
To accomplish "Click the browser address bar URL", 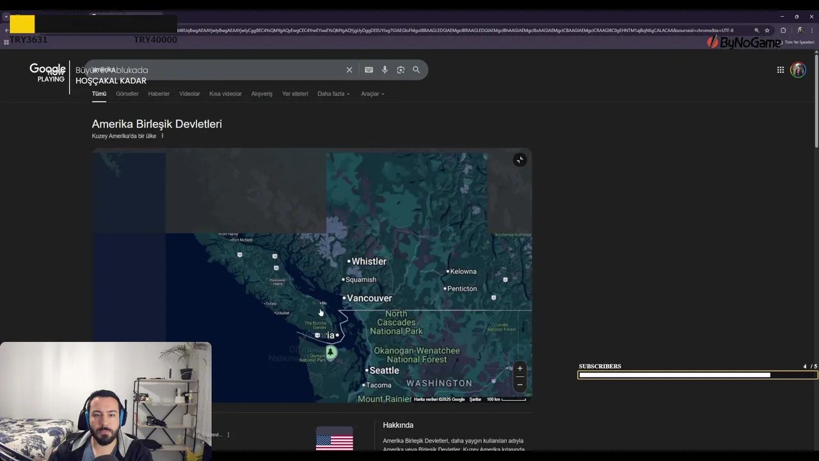I will (454, 30).
